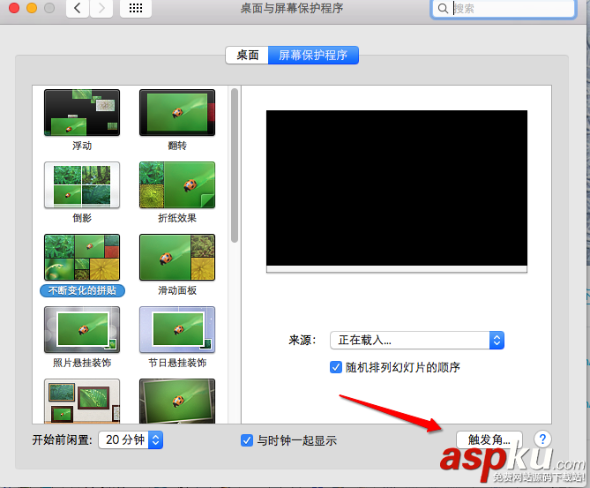
Task: Minimize the window with yellow button
Action: click(x=32, y=8)
